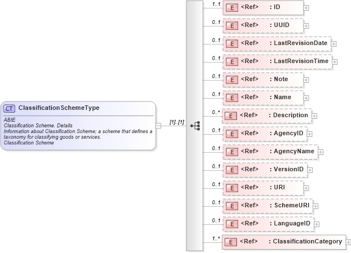Screen dimensions: 351x253
Task: Click the E icon of LanguageID element
Action: coord(232,224)
